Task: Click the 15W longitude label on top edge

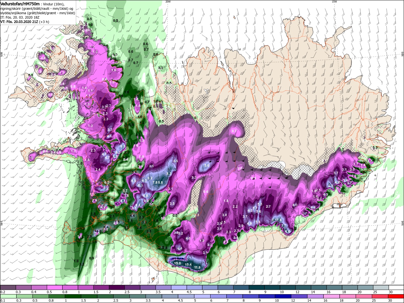Action: pos(334,2)
